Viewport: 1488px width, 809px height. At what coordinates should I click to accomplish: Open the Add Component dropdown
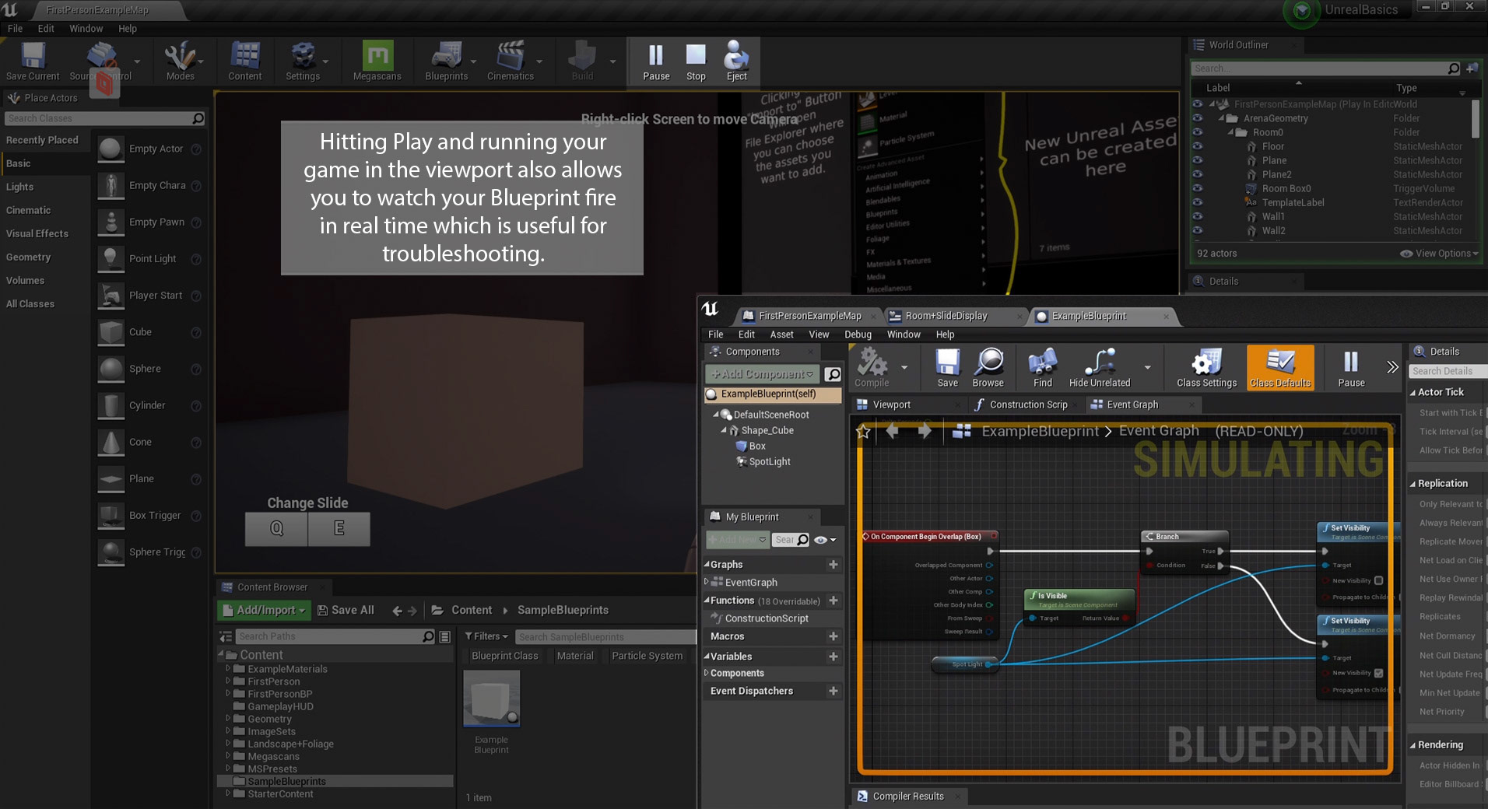tap(762, 374)
